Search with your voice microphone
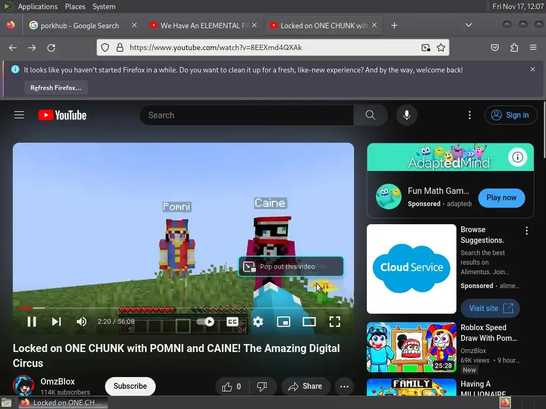Viewport: 546px width, 409px height. pos(407,115)
